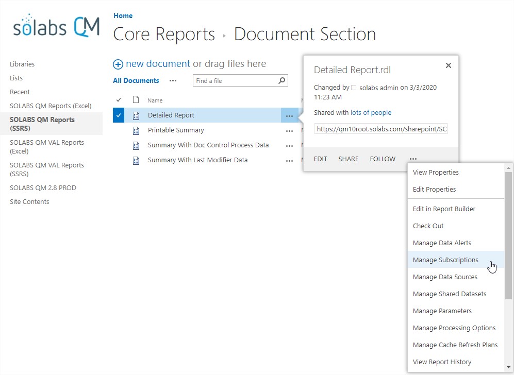Open Summary With Last Modifier Data
Image resolution: width=514 pixels, height=375 pixels.
coord(197,160)
